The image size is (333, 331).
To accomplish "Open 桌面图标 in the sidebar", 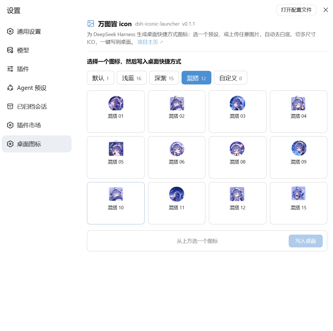I will [37, 144].
